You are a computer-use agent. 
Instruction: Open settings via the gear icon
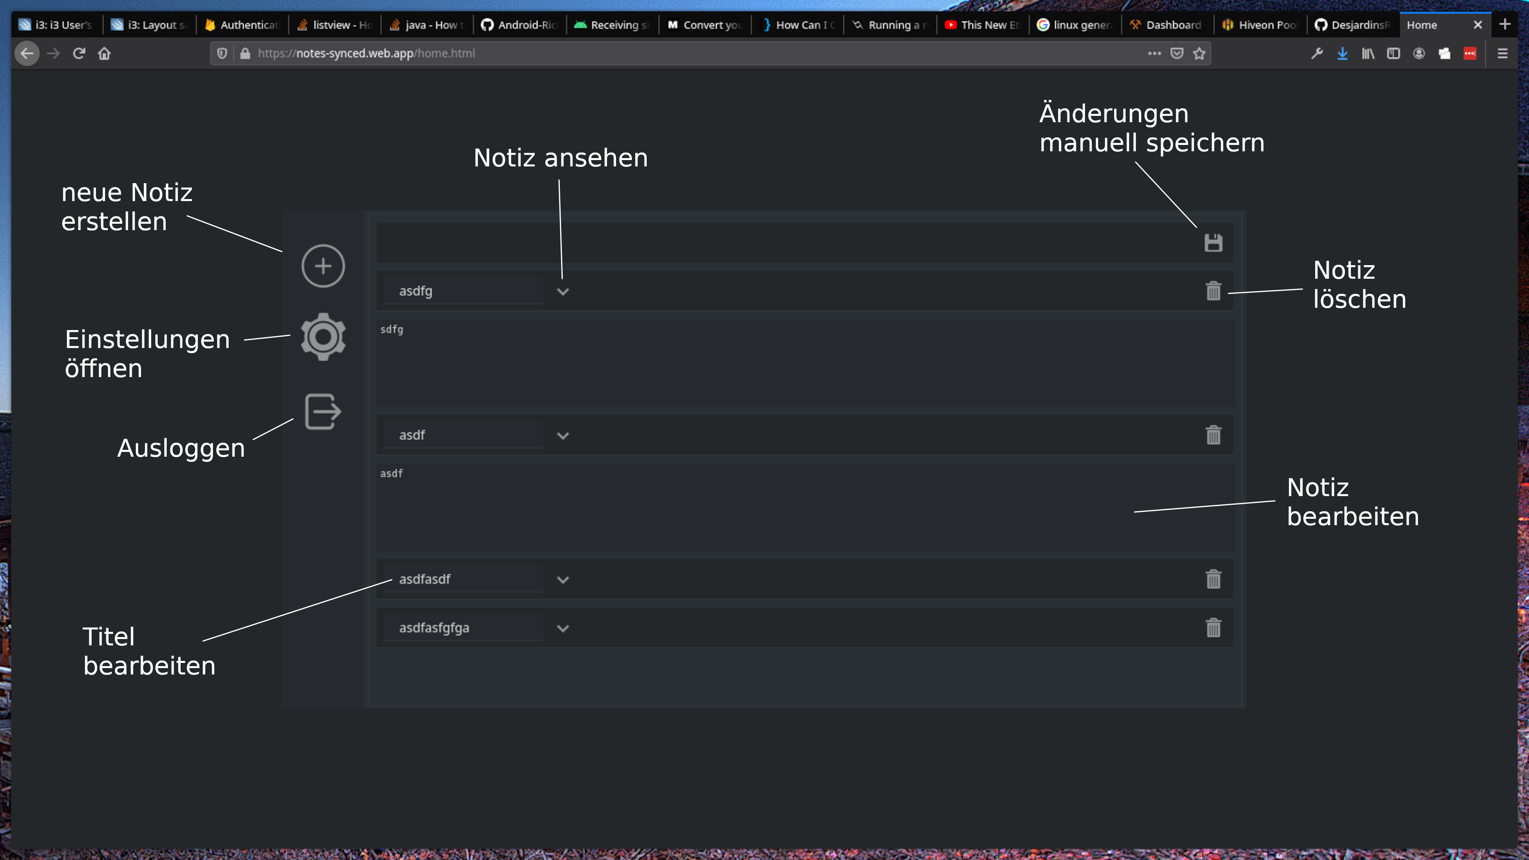pyautogui.click(x=323, y=337)
